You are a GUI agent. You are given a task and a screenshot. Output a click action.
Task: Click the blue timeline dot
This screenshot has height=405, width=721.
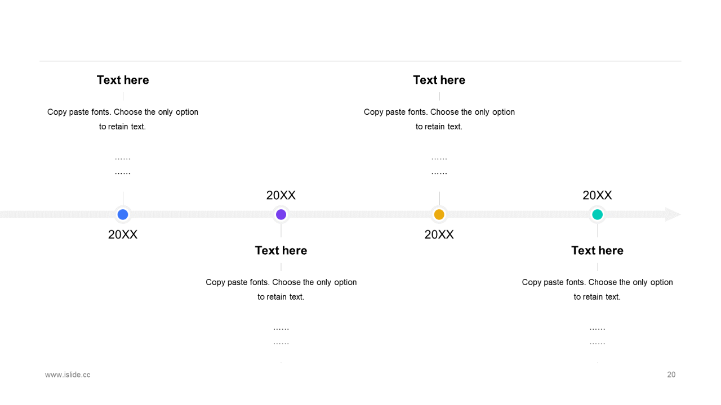tap(123, 214)
